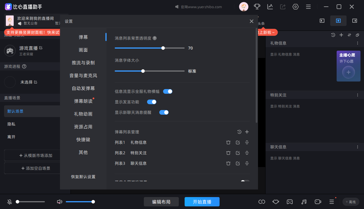Click the camera icon in bottom bar

318,202
